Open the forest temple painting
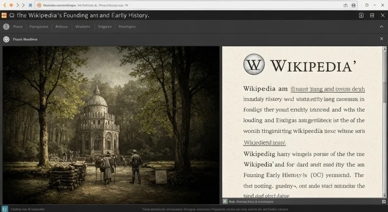This screenshot has width=388, height=212. 111,125
